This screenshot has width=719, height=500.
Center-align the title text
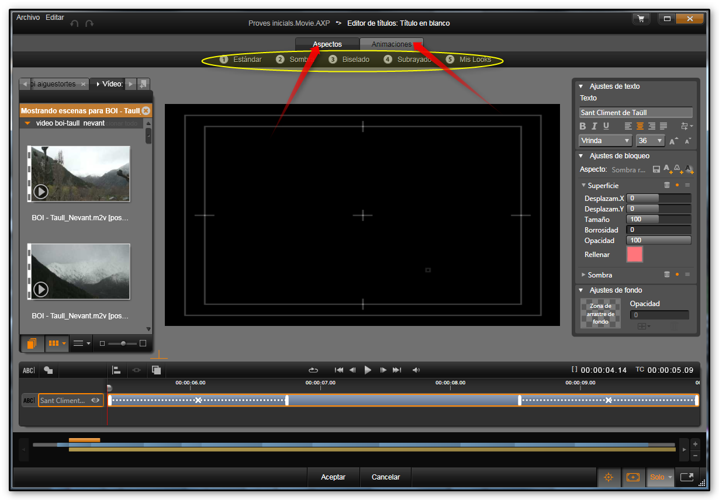pyautogui.click(x=640, y=126)
